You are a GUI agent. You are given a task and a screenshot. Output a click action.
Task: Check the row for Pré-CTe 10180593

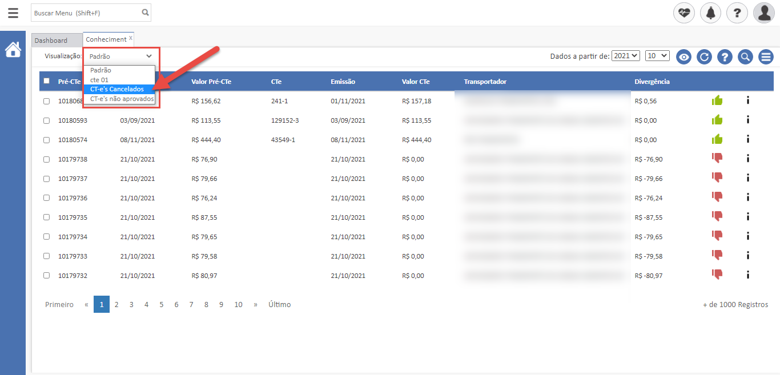(47, 120)
